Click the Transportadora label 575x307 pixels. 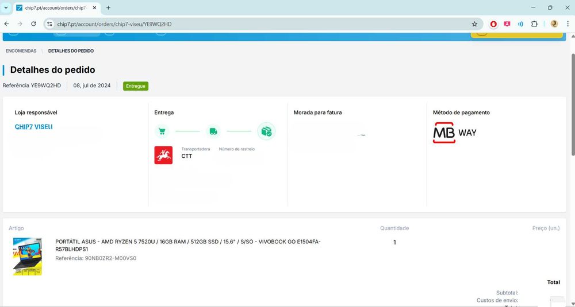coord(195,149)
